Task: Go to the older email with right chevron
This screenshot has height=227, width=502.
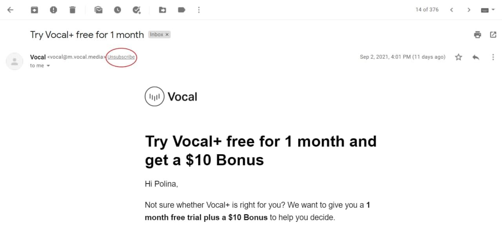Action: pos(469,10)
